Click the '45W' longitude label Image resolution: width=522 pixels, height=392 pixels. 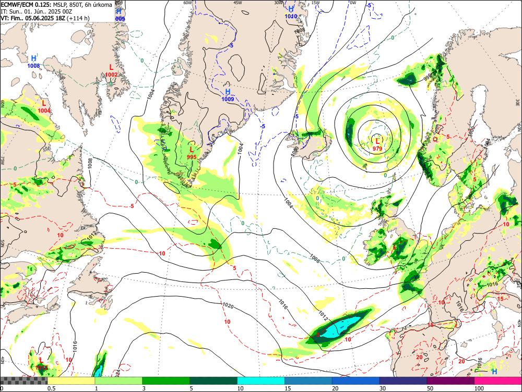click(x=238, y=3)
